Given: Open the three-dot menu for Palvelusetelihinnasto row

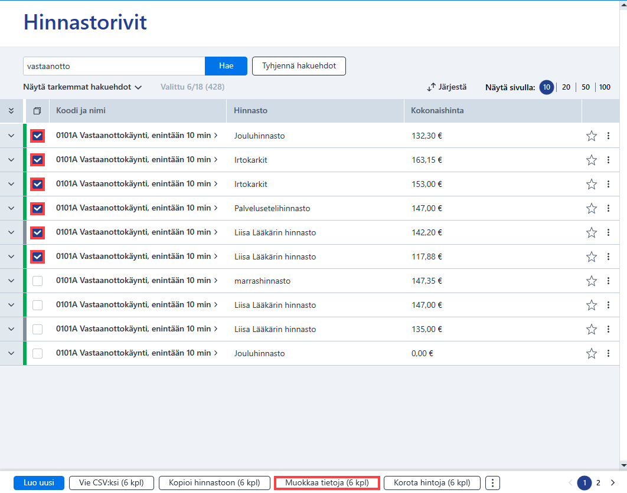Looking at the screenshot, I should coord(608,208).
